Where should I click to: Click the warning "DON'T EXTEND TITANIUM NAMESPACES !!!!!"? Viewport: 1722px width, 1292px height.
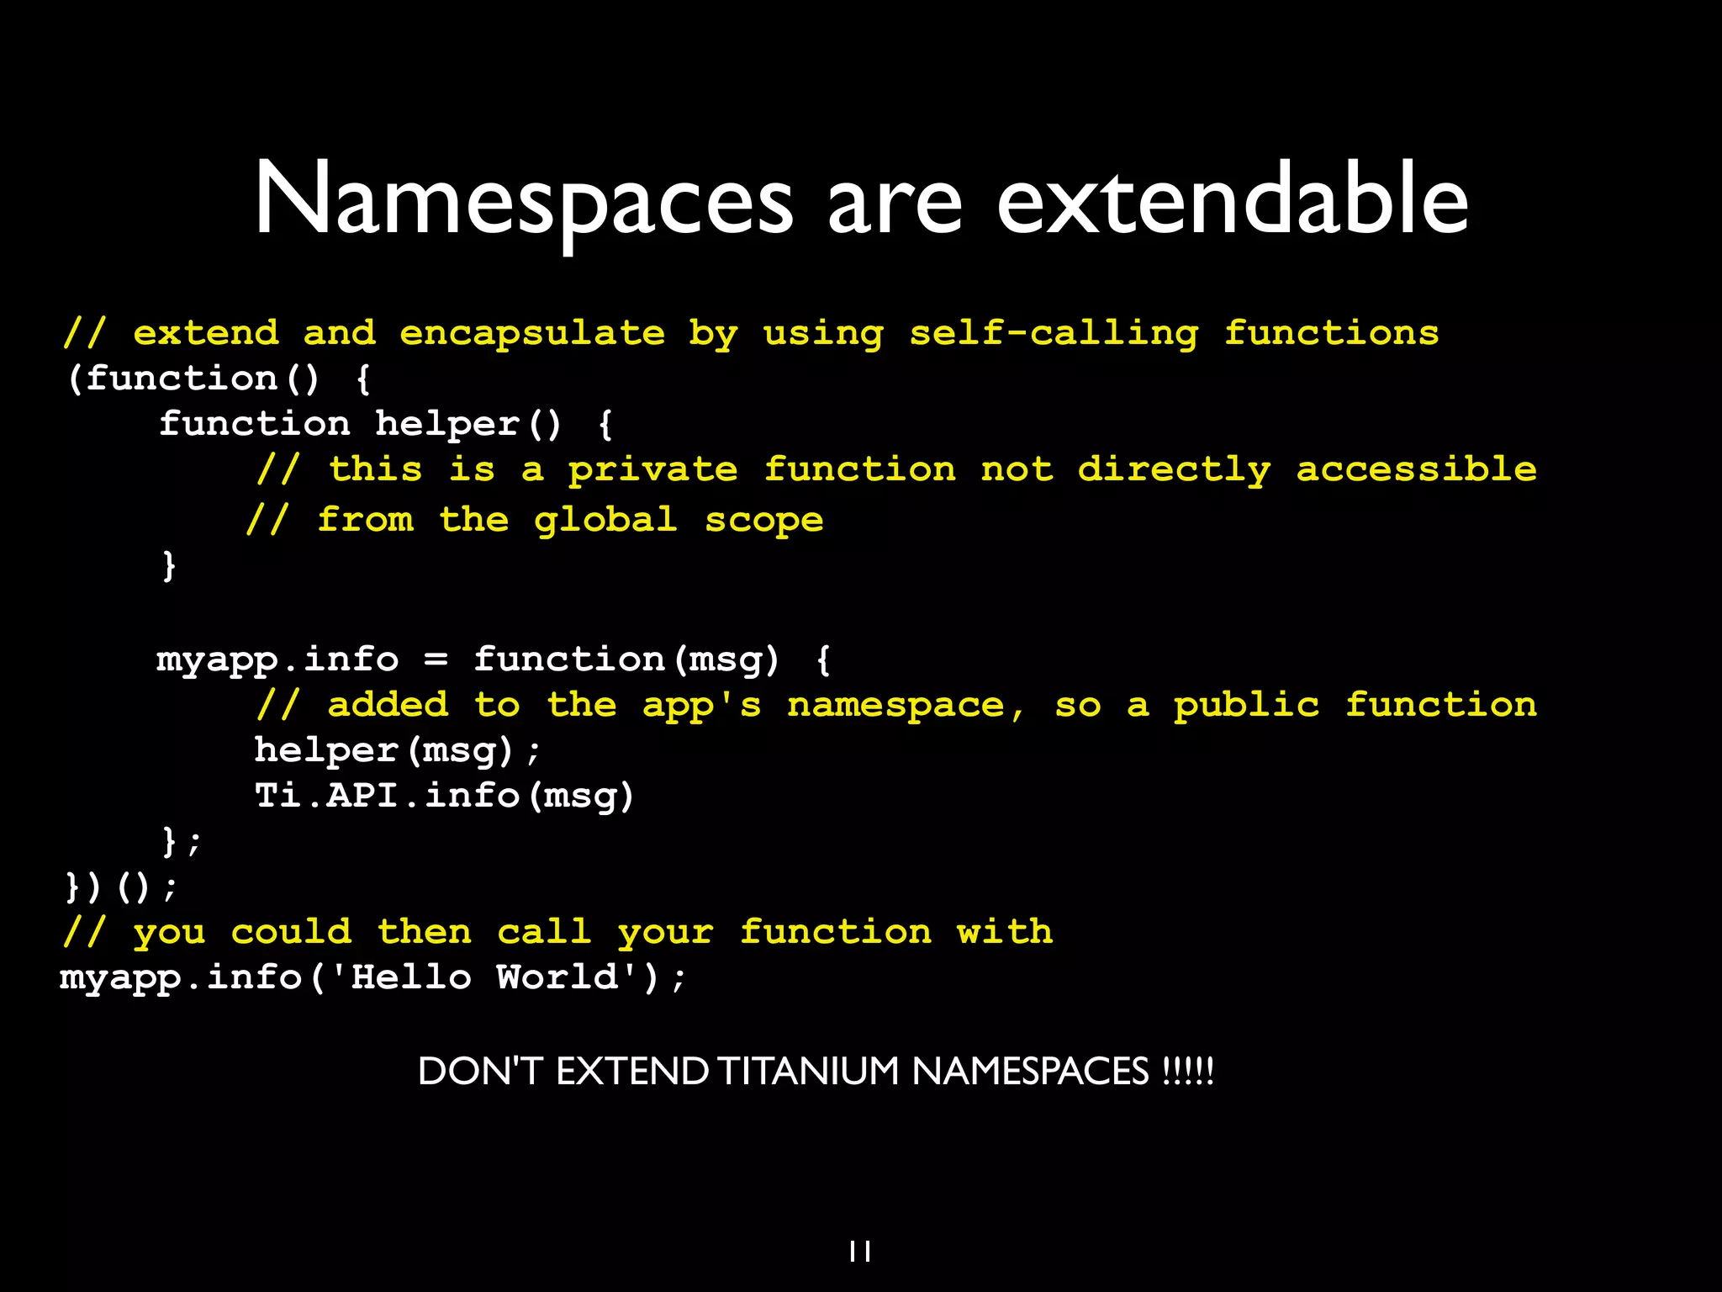click(x=816, y=1072)
